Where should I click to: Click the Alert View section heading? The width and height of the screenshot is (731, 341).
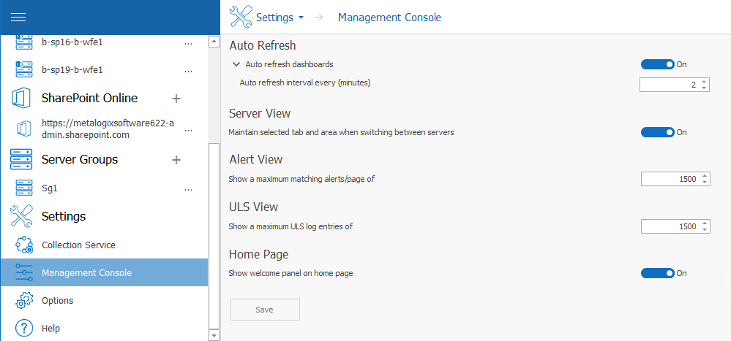click(256, 159)
